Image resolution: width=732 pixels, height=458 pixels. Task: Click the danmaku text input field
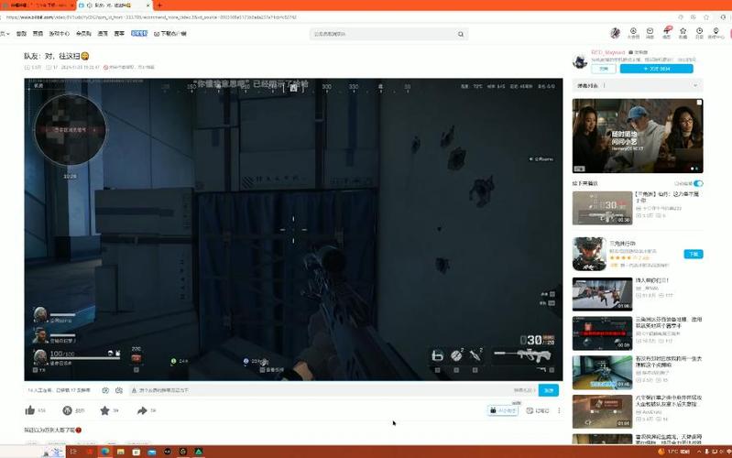[322, 390]
